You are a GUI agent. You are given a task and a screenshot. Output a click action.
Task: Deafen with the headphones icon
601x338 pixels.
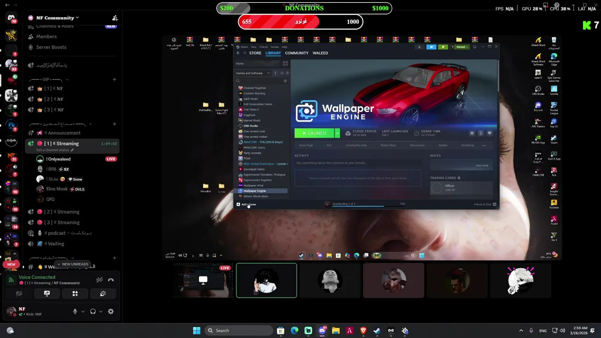(x=93, y=311)
